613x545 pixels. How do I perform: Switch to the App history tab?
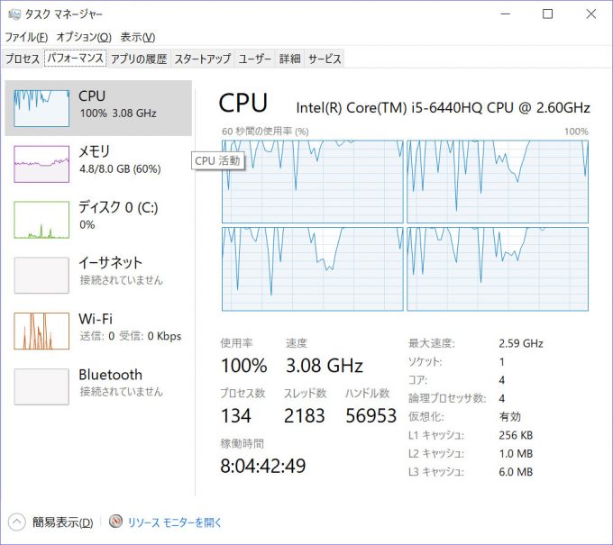tap(139, 59)
